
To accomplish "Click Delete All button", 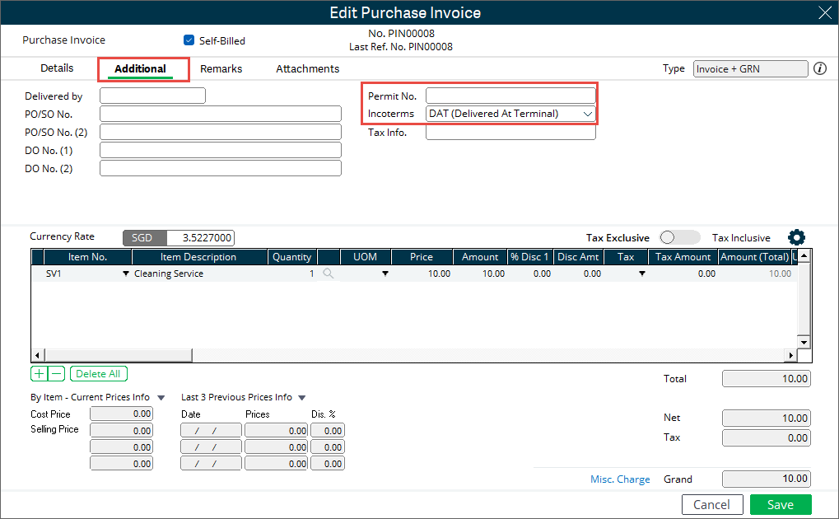I will [99, 374].
